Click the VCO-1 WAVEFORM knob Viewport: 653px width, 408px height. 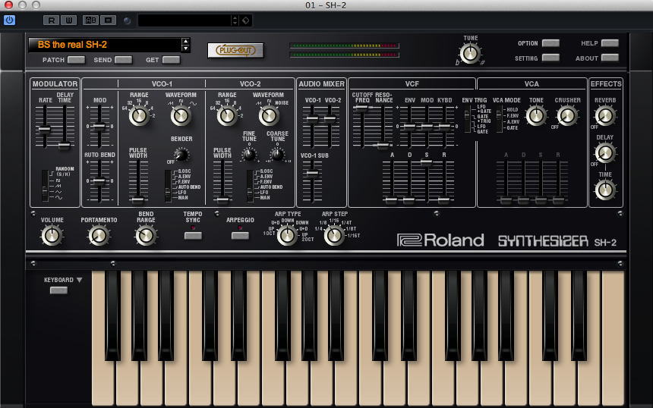181,116
